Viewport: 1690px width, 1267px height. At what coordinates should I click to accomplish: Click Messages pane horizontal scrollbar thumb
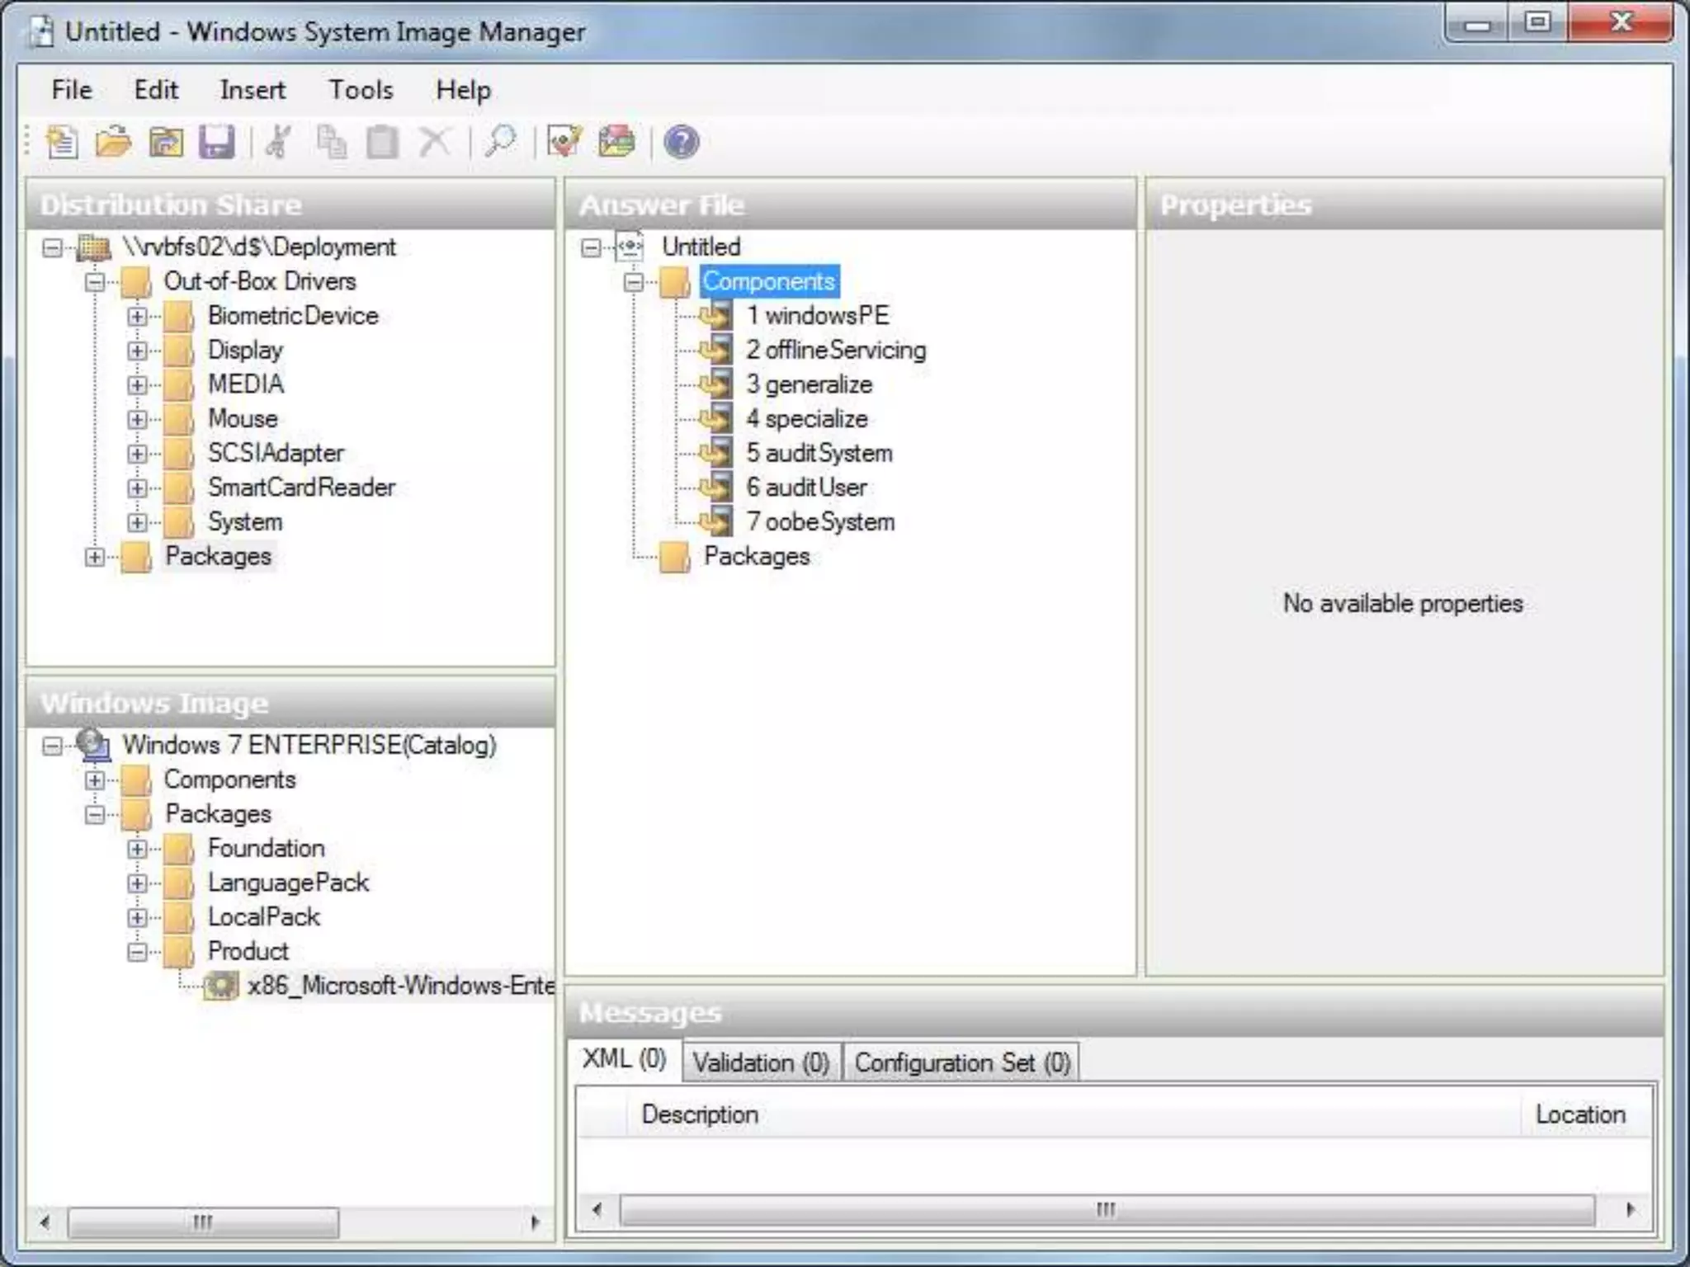pos(1107,1210)
